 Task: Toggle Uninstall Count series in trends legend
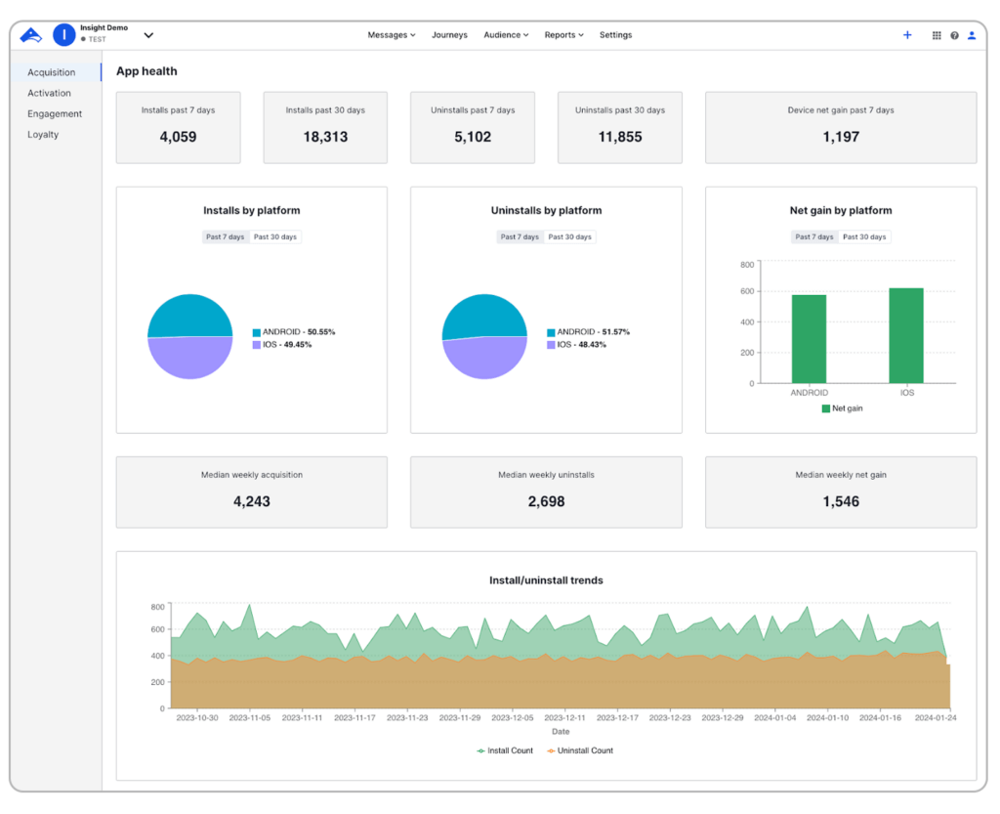(579, 750)
